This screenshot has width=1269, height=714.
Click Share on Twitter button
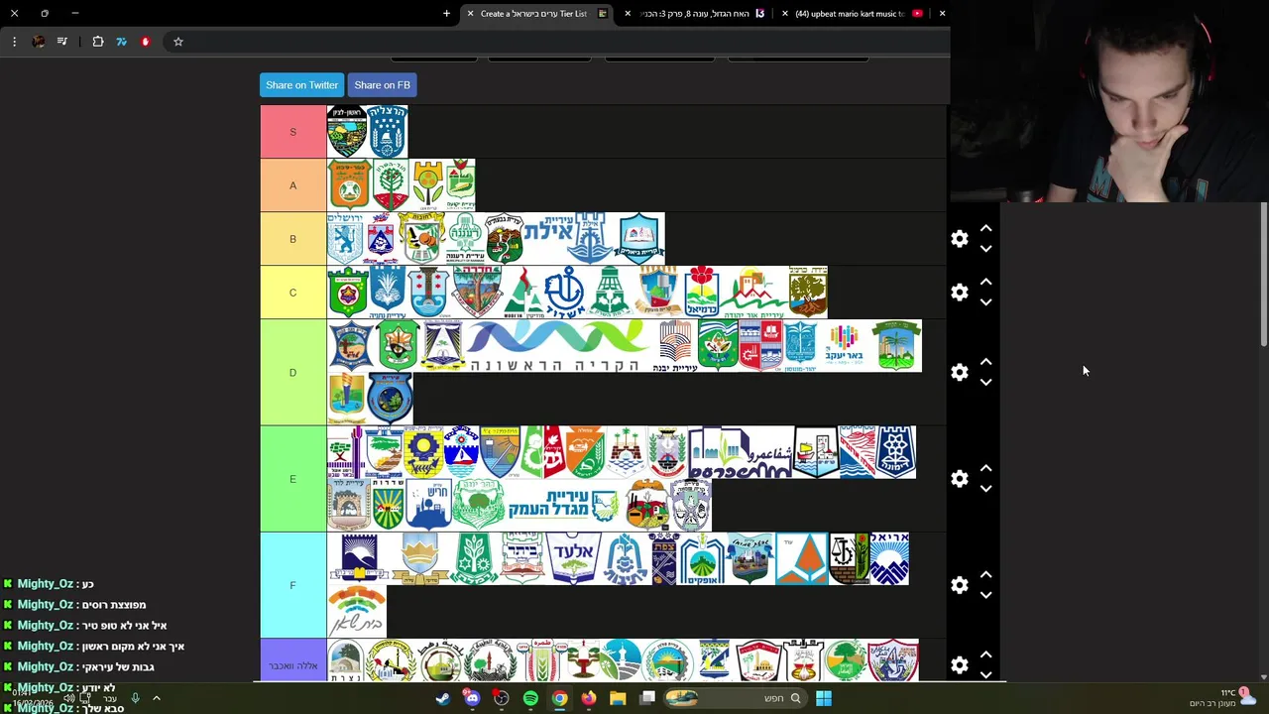[x=301, y=85]
